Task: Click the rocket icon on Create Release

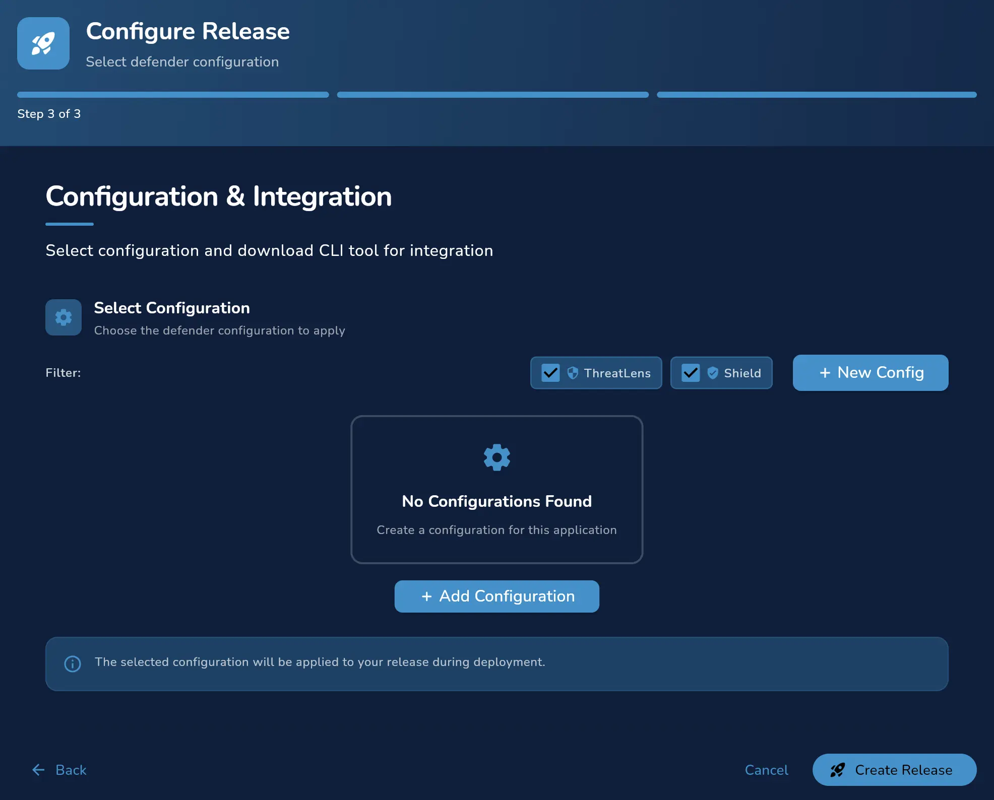Action: pos(837,770)
